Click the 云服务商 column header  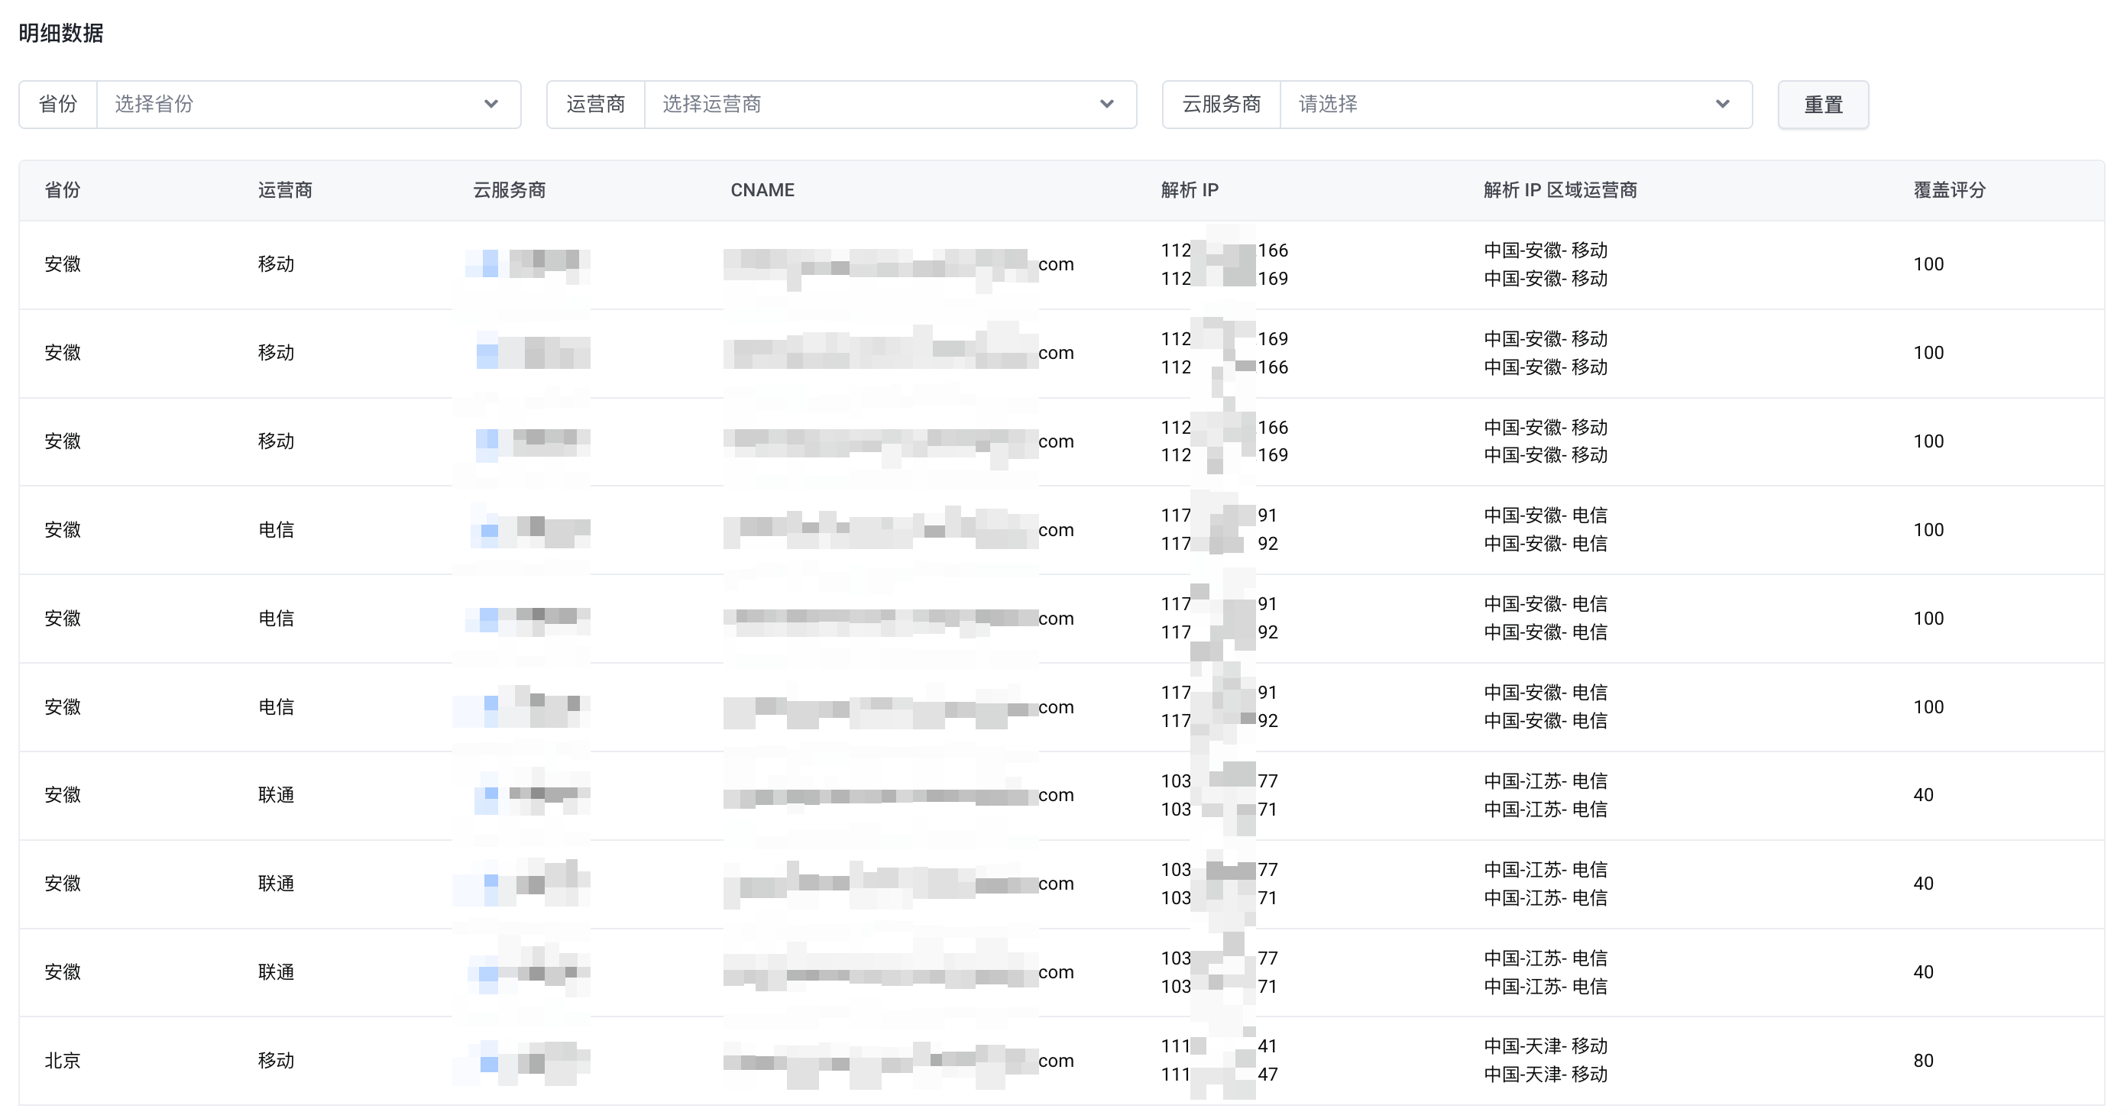click(509, 190)
